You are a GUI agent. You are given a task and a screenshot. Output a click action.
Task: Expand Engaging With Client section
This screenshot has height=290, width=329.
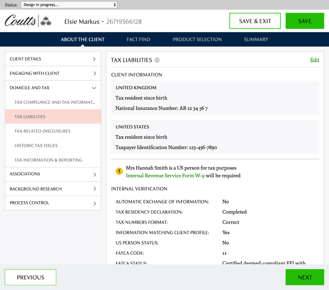pyautogui.click(x=53, y=73)
